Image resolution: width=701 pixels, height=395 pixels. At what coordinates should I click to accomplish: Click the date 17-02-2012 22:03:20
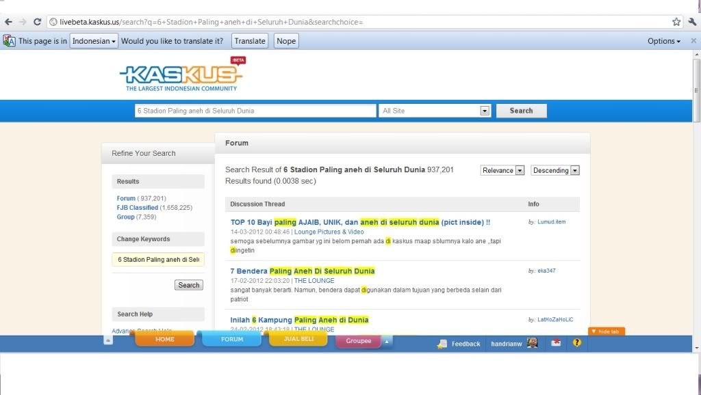259,281
